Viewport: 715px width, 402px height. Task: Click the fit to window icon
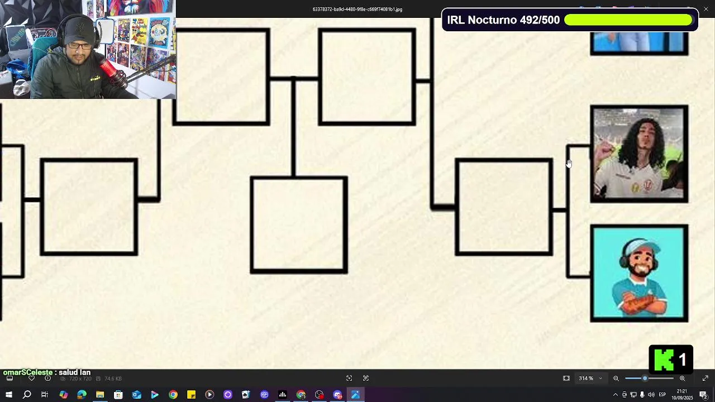click(x=566, y=379)
